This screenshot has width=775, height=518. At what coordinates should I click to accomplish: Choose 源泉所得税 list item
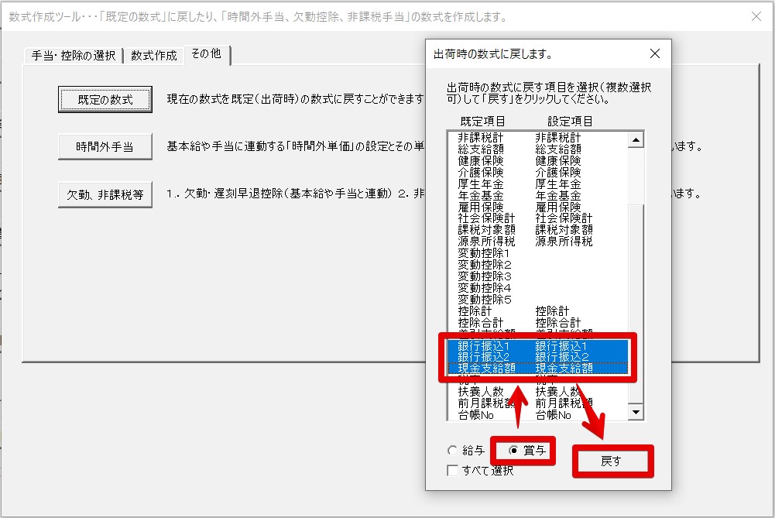[526, 242]
